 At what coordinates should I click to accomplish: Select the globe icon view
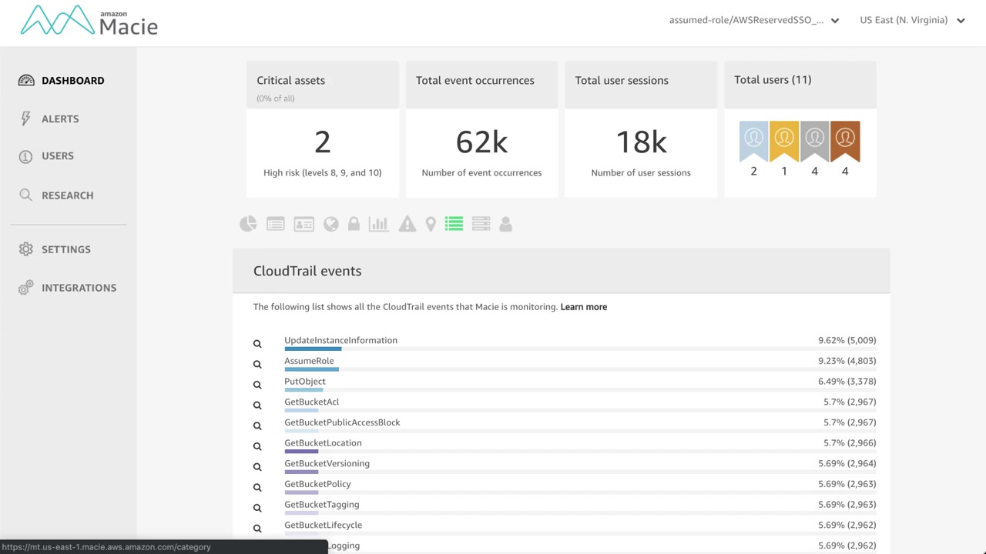(331, 224)
